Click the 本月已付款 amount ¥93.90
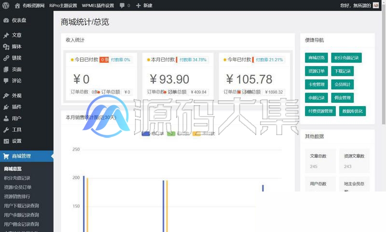386x232 pixels. [169, 79]
